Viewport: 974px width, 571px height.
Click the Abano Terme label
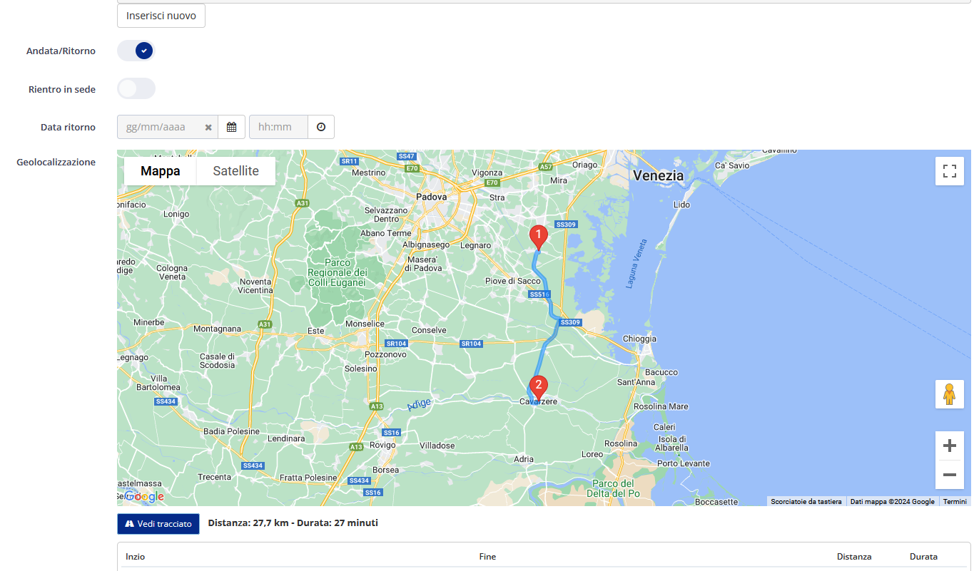[386, 233]
